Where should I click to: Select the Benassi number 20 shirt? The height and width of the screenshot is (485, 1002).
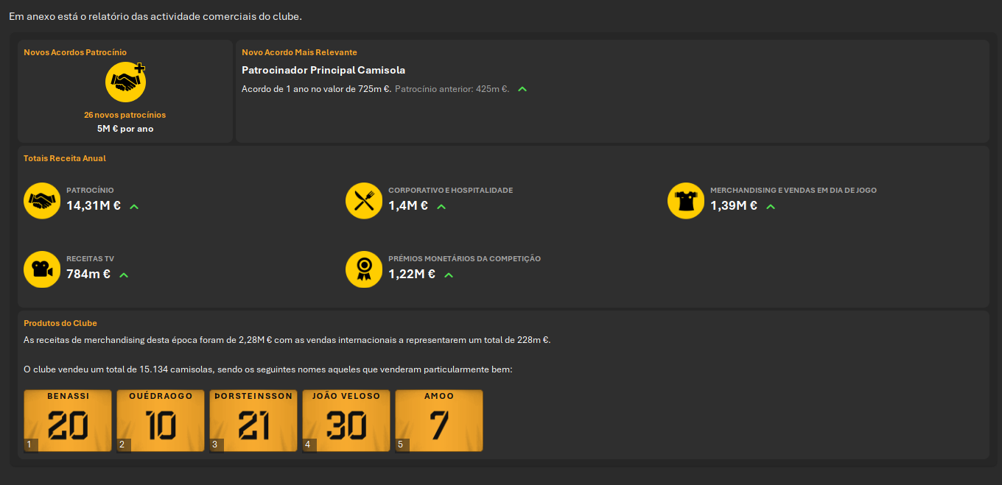pos(68,420)
